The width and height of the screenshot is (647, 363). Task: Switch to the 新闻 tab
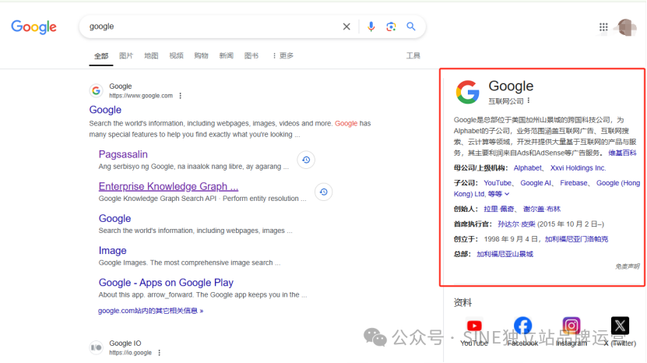[x=226, y=56]
